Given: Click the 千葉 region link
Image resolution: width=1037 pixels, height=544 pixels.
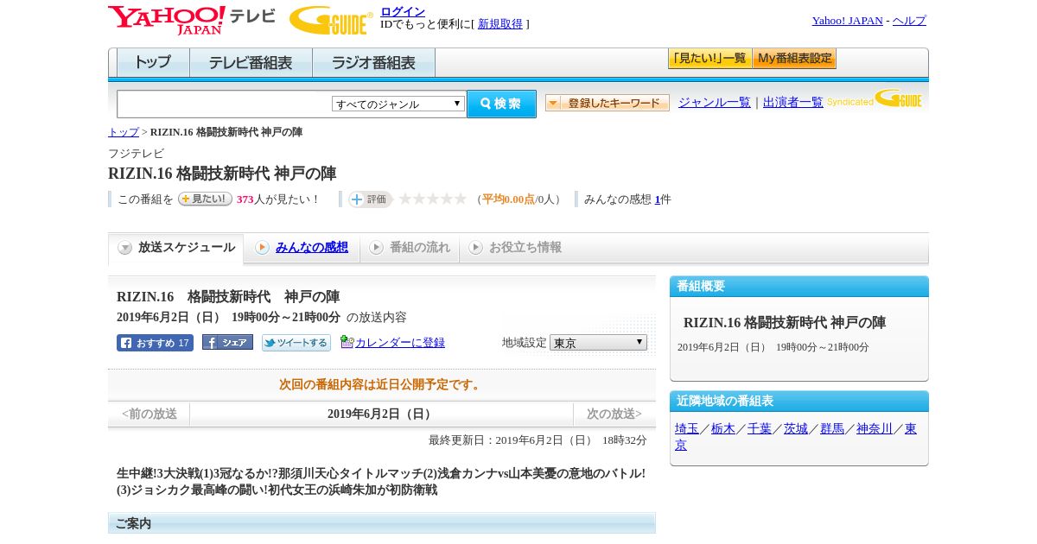Looking at the screenshot, I should (x=760, y=428).
